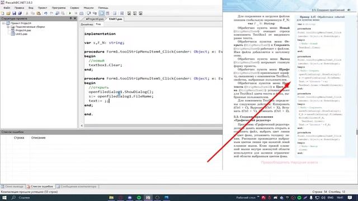Image resolution: width=358 pixels, height=201 pixels.
Task: Open the Файл menu
Action: pos(7,8)
